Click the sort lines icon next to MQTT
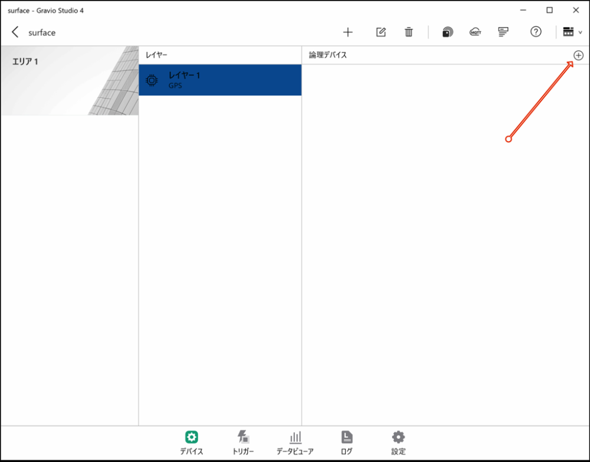The width and height of the screenshot is (590, 462). (503, 32)
